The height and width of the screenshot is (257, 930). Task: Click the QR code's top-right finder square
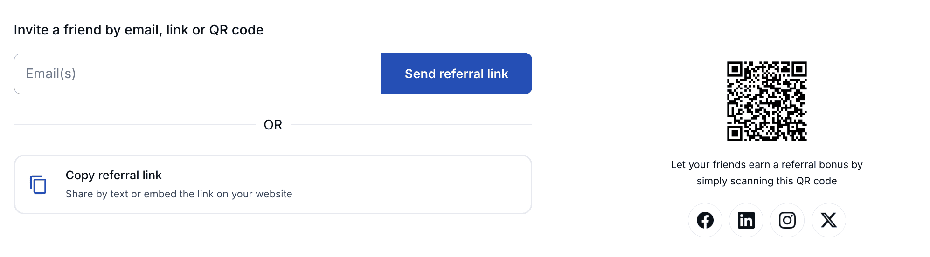pyautogui.click(x=799, y=69)
